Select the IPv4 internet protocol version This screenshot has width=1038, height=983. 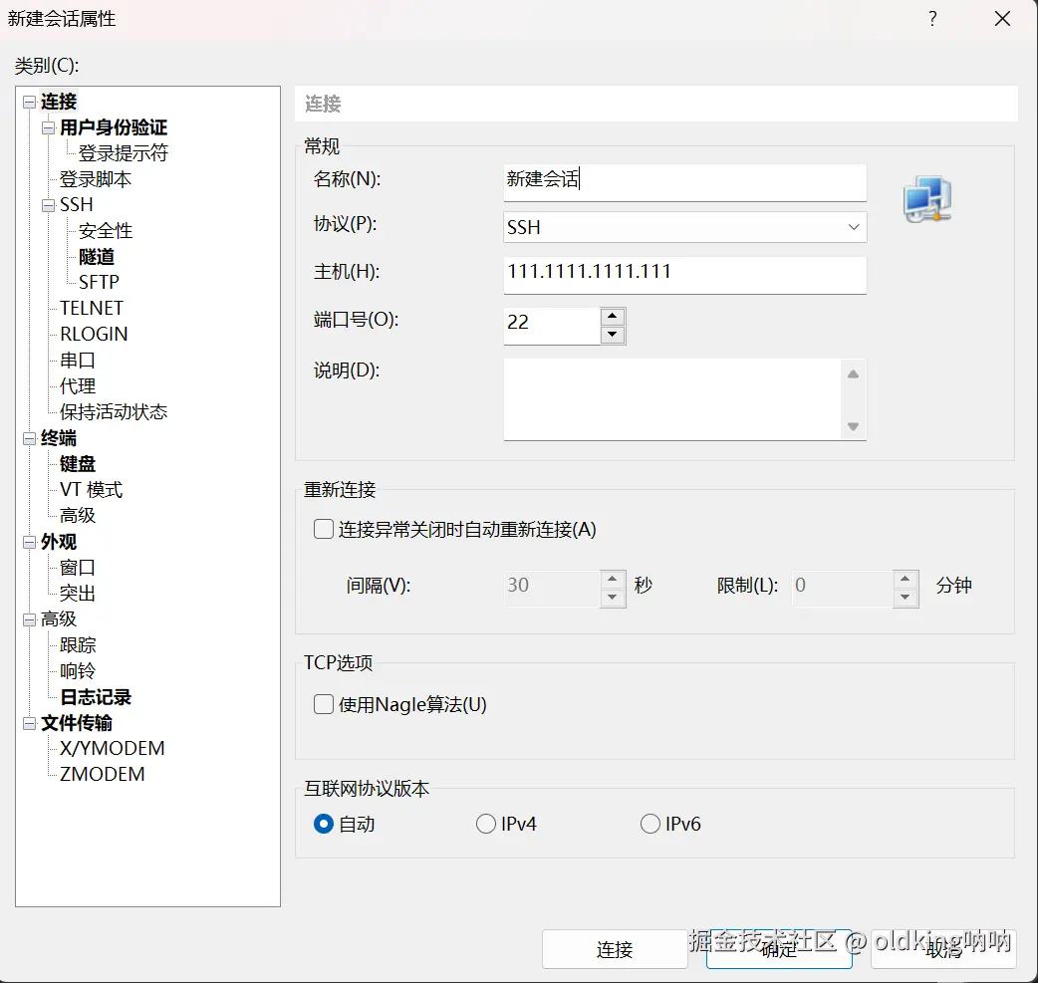[x=485, y=824]
